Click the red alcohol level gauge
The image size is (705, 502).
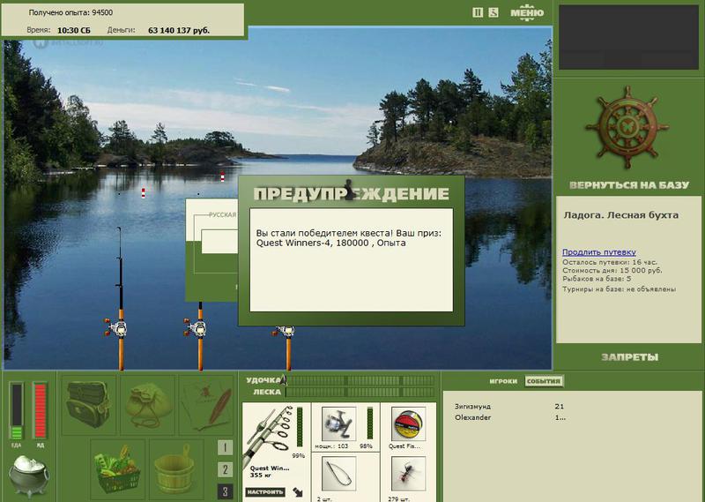40,410
